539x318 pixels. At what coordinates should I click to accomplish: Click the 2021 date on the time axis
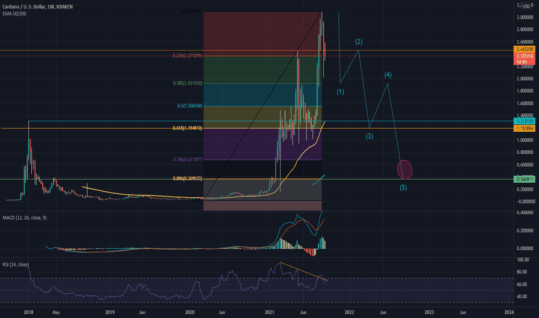[x=269, y=312]
